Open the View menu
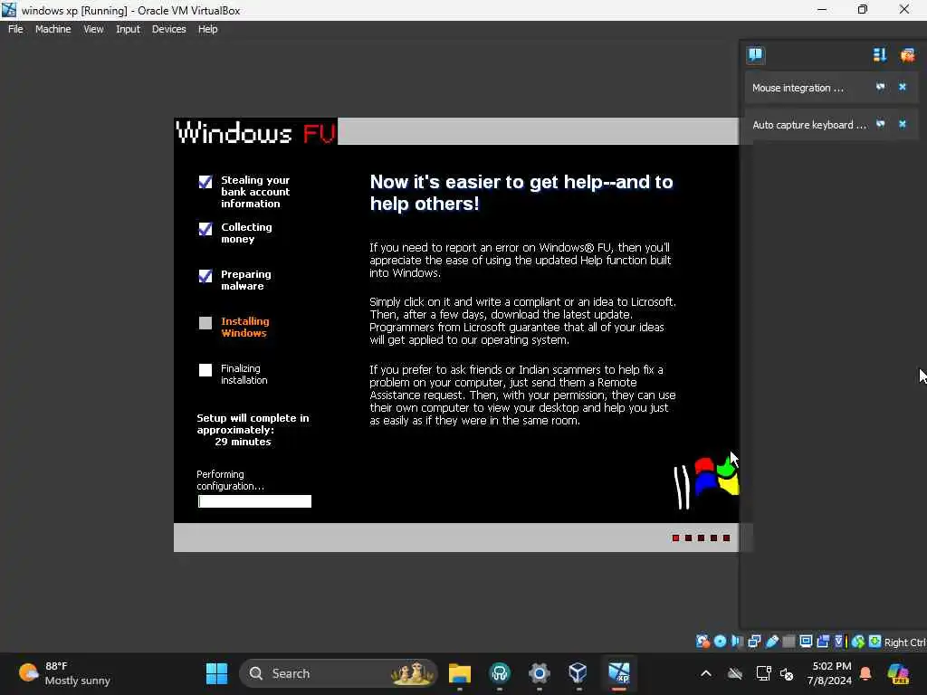This screenshot has width=927, height=695. [x=93, y=29]
